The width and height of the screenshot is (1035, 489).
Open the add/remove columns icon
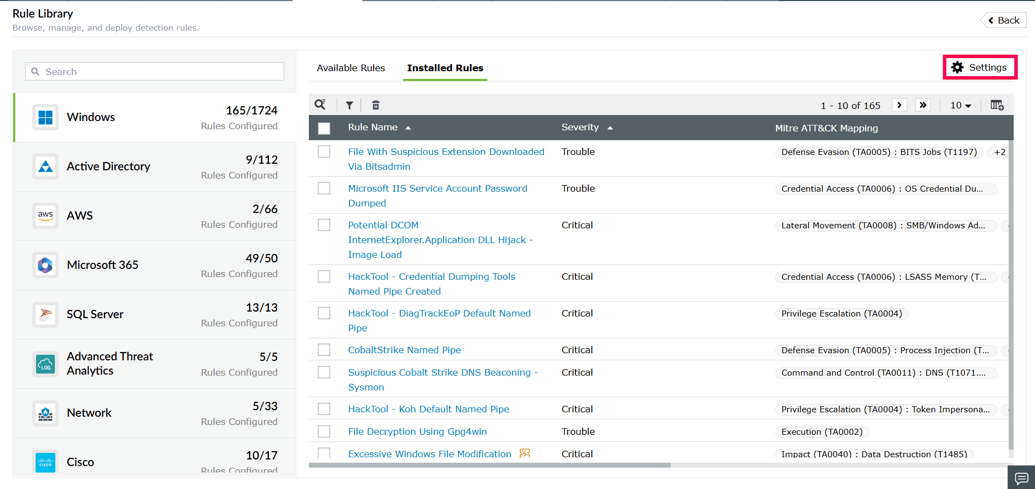pyautogui.click(x=997, y=105)
